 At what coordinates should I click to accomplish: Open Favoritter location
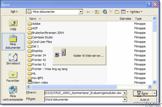[13, 76]
